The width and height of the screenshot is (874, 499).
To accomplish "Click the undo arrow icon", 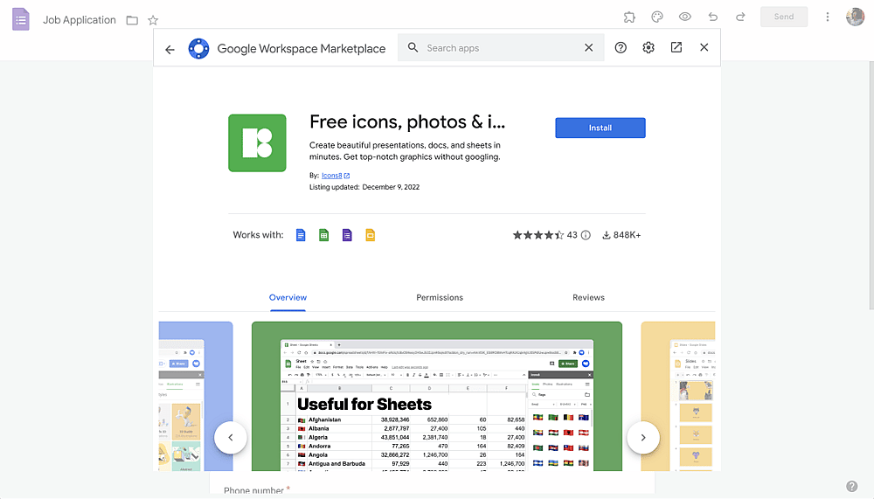I will 713,17.
